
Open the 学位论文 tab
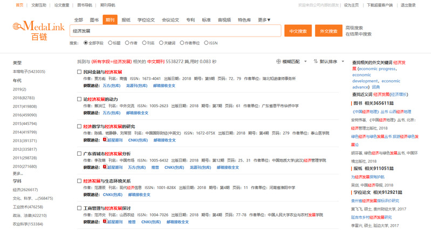[146, 20]
